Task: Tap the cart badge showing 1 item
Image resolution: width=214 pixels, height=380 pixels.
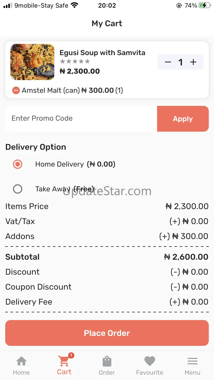Action: click(71, 355)
